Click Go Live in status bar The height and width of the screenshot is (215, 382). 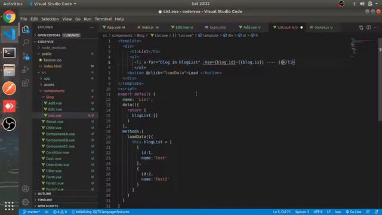pyautogui.click(x=353, y=212)
